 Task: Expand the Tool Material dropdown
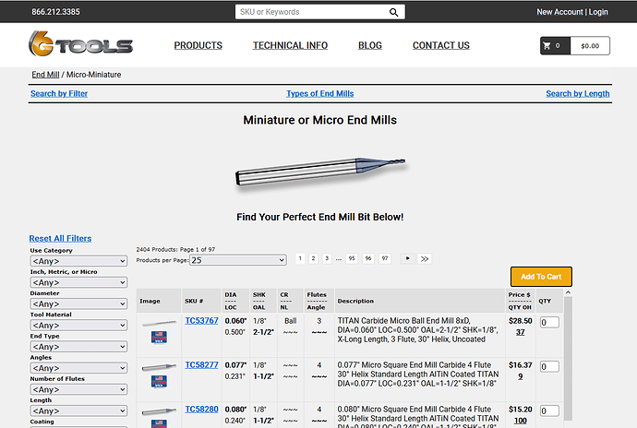pyautogui.click(x=78, y=326)
